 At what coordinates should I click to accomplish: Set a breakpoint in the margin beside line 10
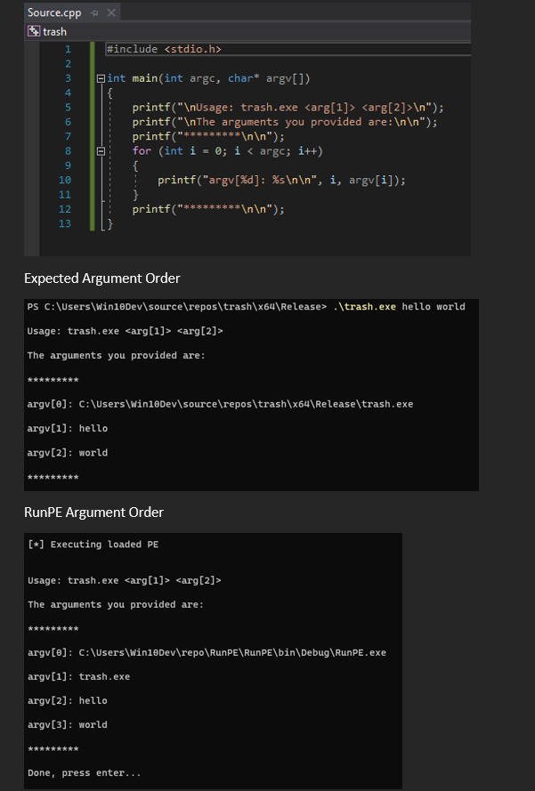pos(47,180)
